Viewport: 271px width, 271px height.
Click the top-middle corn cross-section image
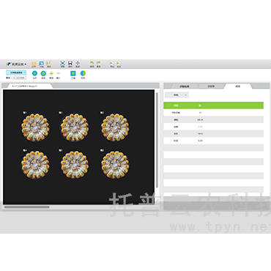[x=75, y=127]
